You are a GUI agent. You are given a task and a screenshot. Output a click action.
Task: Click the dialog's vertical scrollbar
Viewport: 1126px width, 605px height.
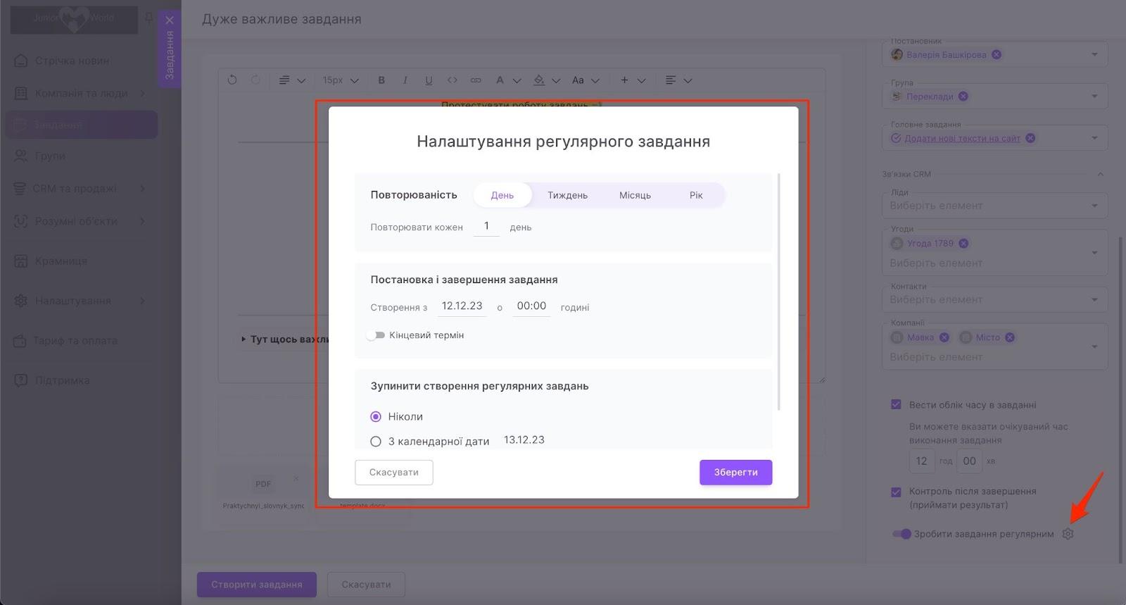point(778,291)
